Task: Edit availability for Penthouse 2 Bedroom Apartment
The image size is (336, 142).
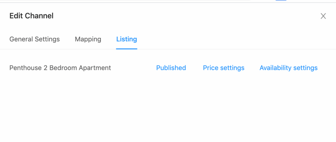Action: coord(288,68)
